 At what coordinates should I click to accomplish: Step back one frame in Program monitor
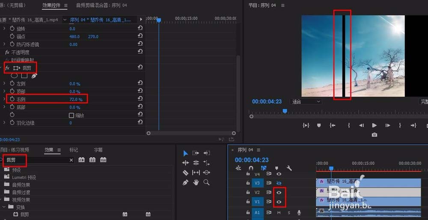[361, 125]
